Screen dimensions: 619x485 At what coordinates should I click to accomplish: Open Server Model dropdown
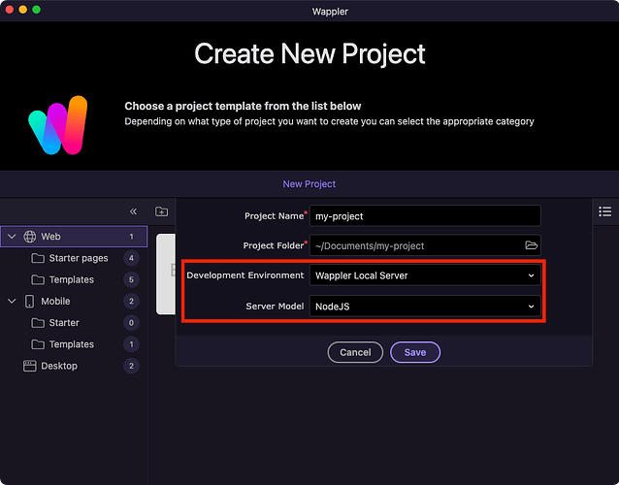[x=424, y=307]
